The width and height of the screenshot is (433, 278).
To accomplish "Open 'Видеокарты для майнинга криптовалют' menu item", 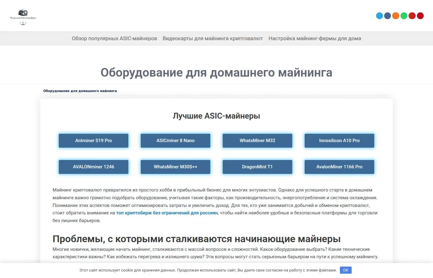I will pyautogui.click(x=213, y=39).
